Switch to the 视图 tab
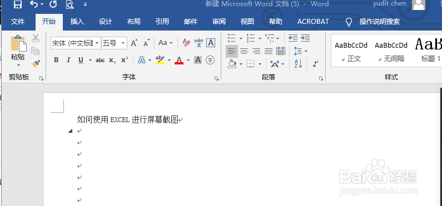Viewport: 442px width, 206px height. pyautogui.click(x=247, y=22)
